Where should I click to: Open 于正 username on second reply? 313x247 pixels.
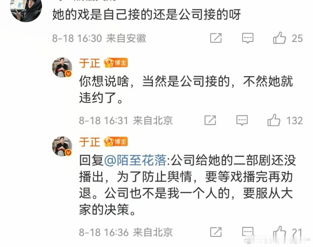(x=89, y=142)
